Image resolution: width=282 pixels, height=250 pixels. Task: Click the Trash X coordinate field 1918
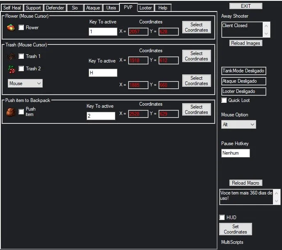point(138,60)
